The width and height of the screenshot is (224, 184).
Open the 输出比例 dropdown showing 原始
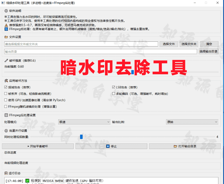click(x=192, y=122)
